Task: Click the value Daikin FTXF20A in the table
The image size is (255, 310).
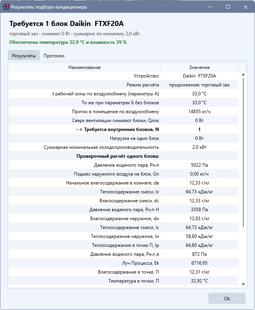Action: 199,76
